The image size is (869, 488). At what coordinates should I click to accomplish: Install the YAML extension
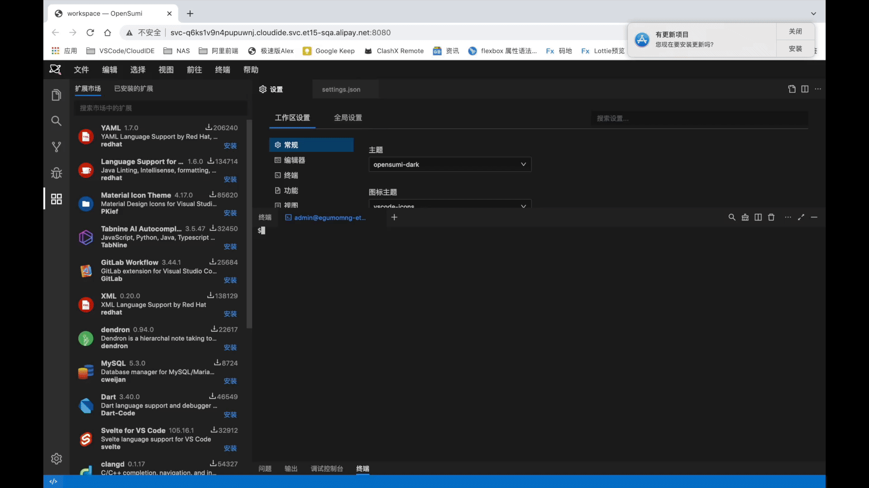click(230, 145)
